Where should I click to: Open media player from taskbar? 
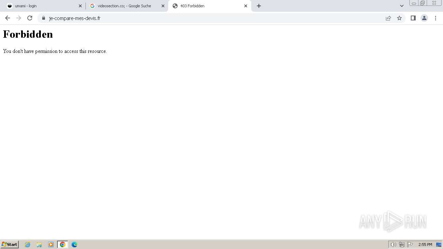click(51, 245)
